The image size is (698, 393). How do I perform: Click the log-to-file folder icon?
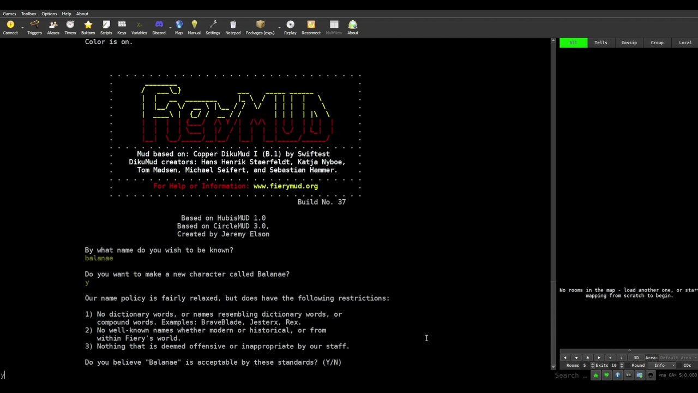tap(639, 375)
